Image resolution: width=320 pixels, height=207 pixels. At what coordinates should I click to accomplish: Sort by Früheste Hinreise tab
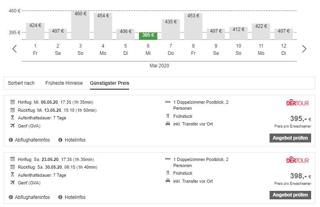tap(64, 83)
